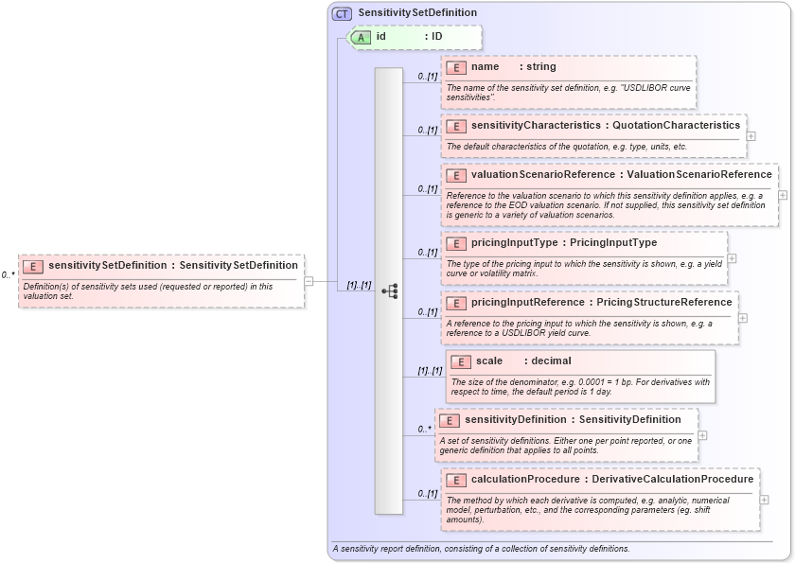Select the sequence compositor icon in the diagram
The image size is (795, 563).
point(391,291)
